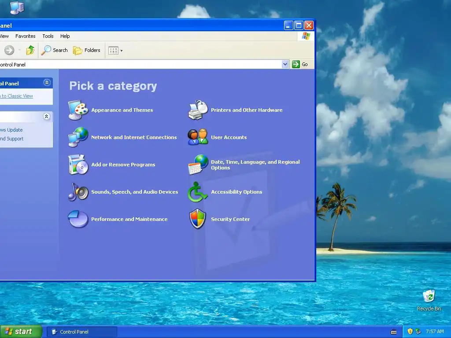Expand the address bar dropdown arrow
The width and height of the screenshot is (451, 338).
click(285, 64)
